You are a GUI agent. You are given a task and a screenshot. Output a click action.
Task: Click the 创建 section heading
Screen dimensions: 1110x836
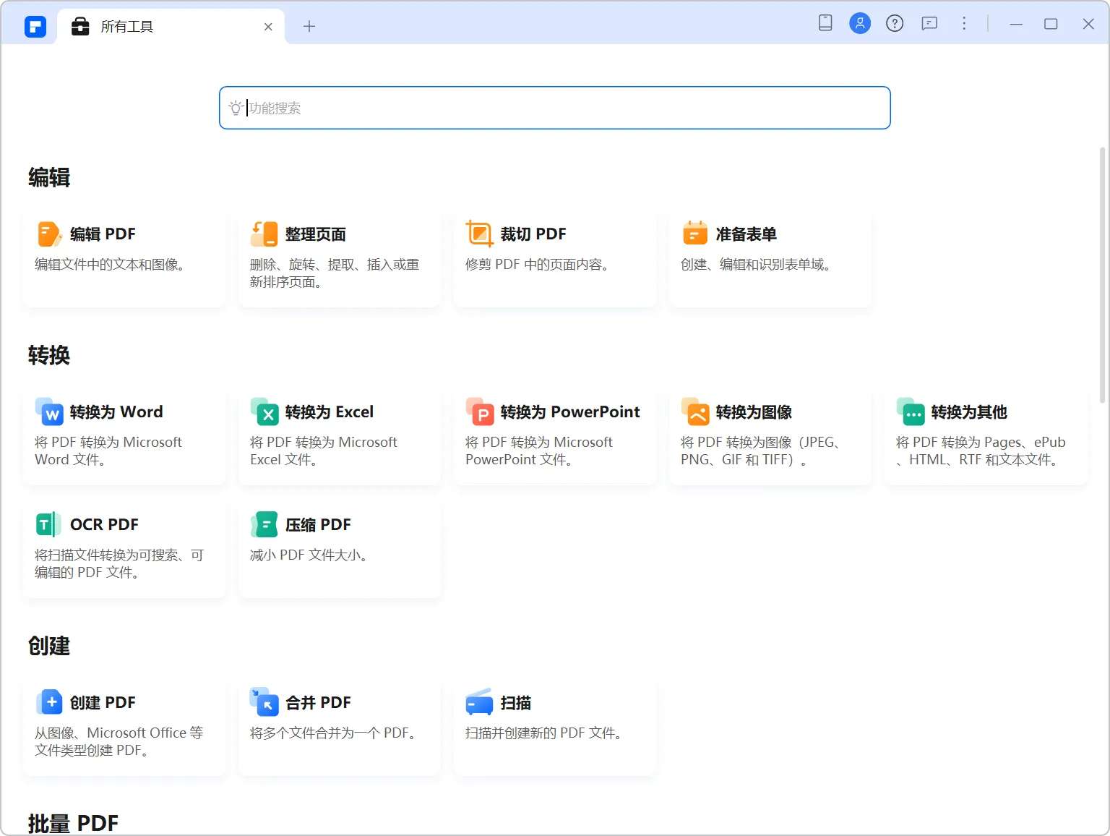coord(49,647)
